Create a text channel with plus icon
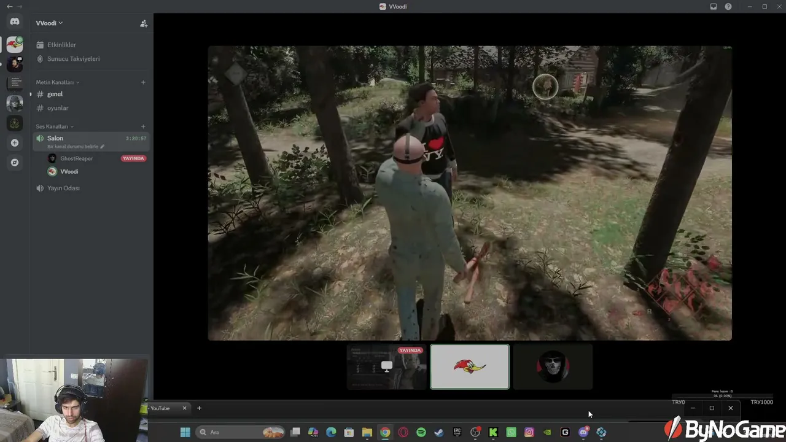 143,82
